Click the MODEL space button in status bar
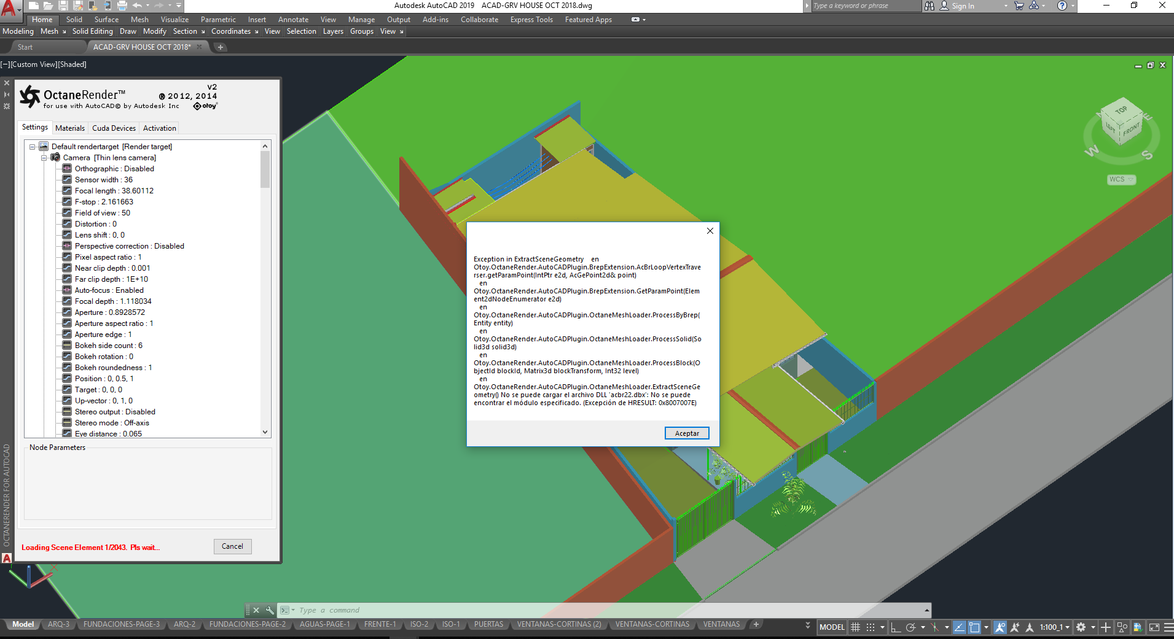This screenshot has width=1174, height=639. (x=832, y=627)
